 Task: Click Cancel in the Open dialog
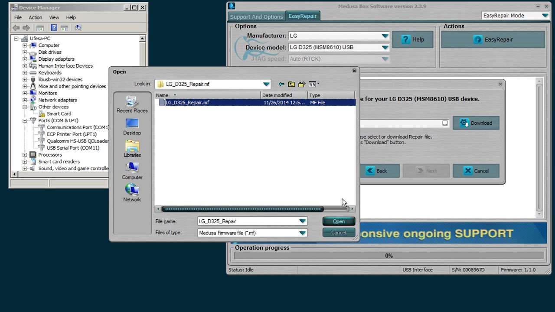coord(339,233)
